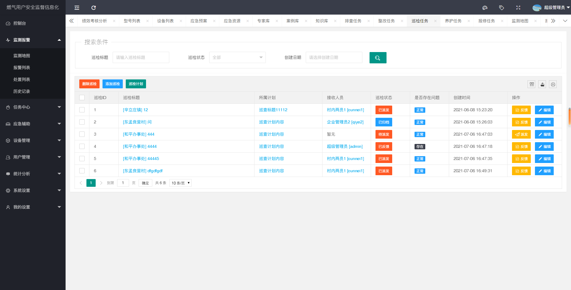571x290 pixels.
Task: Check the row for 辛立庄镇 12
Action: (82, 110)
